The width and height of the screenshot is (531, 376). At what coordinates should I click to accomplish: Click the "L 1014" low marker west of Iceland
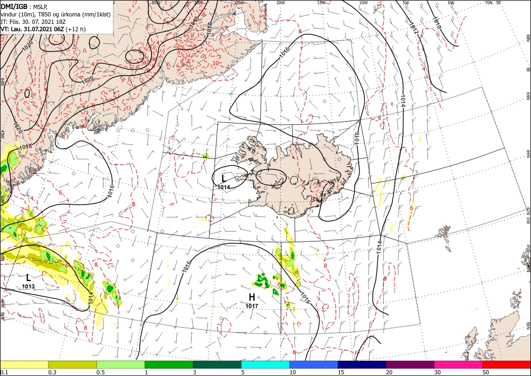(224, 182)
